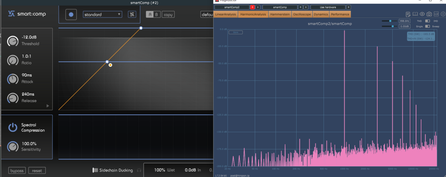Click the 998.6Hz frequency input field
The image size is (446, 177).
coord(404,21)
